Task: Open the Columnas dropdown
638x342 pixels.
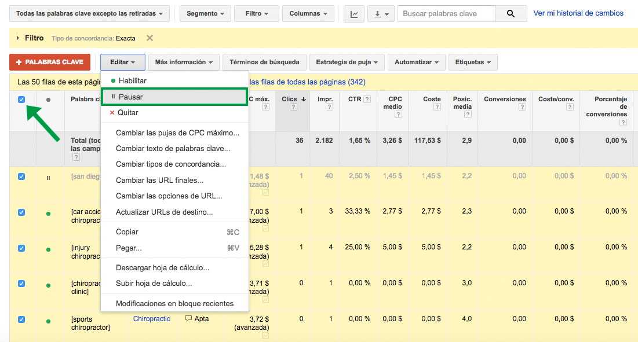Action: [x=308, y=14]
